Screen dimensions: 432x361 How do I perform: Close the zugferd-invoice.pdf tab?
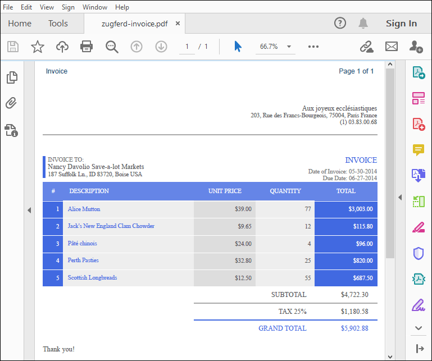[178, 24]
